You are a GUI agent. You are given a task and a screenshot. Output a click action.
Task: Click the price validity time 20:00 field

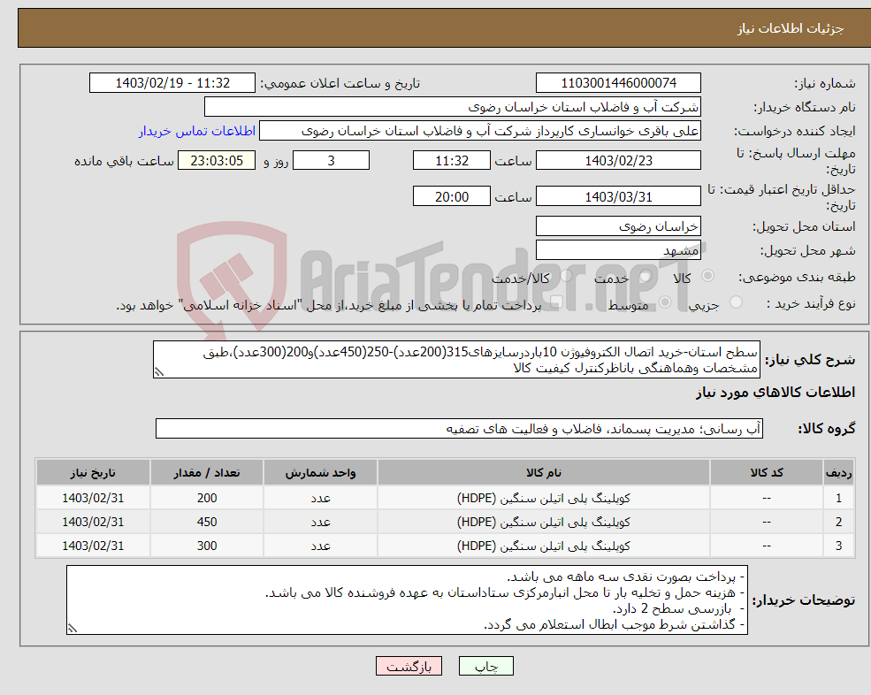pos(452,196)
